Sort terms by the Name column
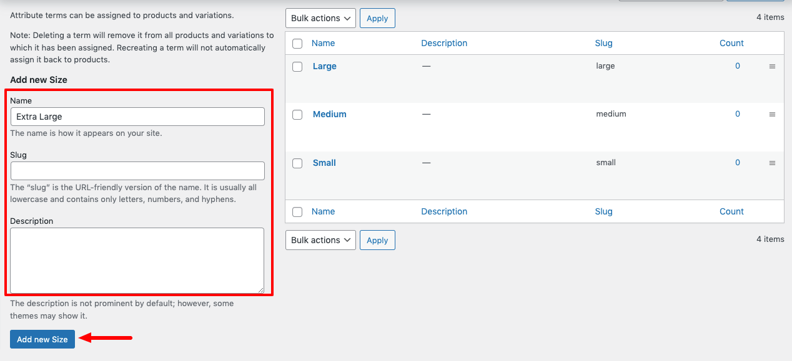This screenshot has width=792, height=361. pos(324,43)
